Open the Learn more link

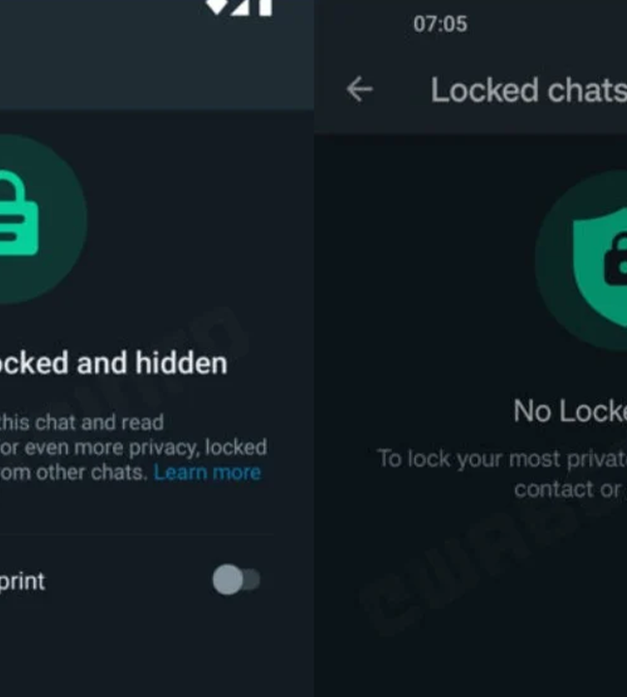(207, 472)
